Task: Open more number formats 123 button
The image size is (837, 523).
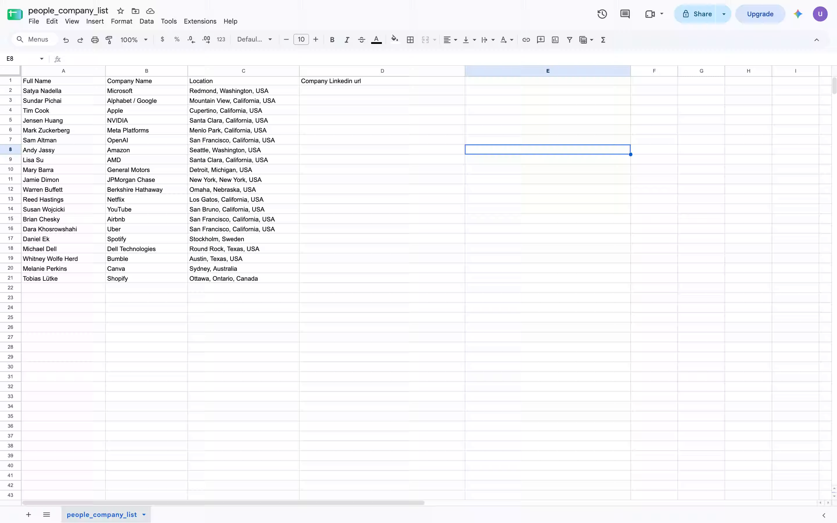Action: pyautogui.click(x=221, y=40)
